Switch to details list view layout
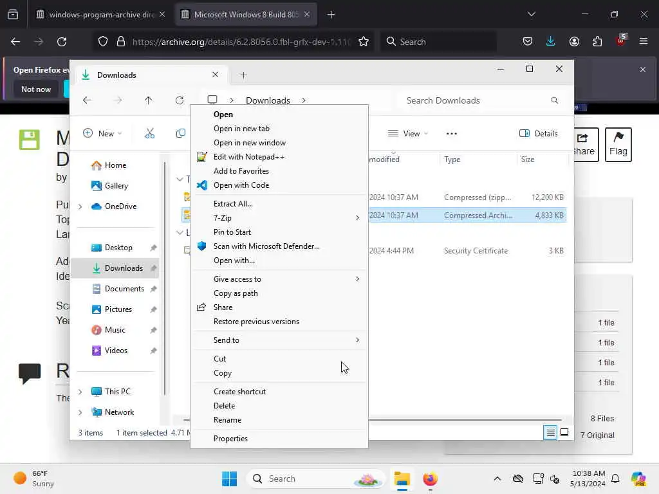 (550, 432)
